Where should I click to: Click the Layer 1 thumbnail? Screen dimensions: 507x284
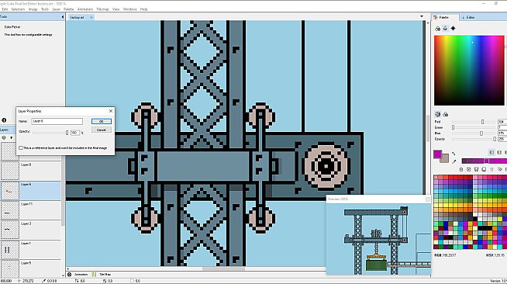pyautogui.click(x=10, y=250)
